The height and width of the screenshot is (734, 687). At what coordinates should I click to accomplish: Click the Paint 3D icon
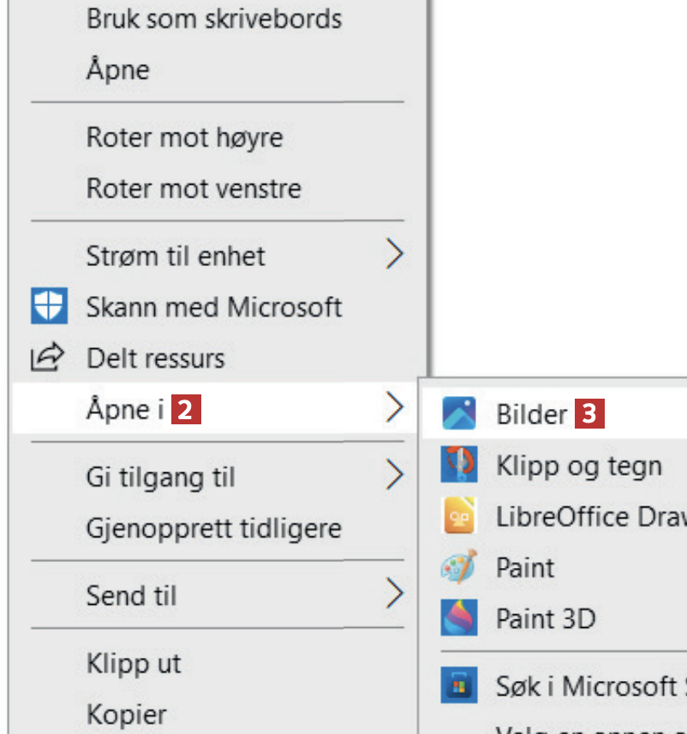459,618
